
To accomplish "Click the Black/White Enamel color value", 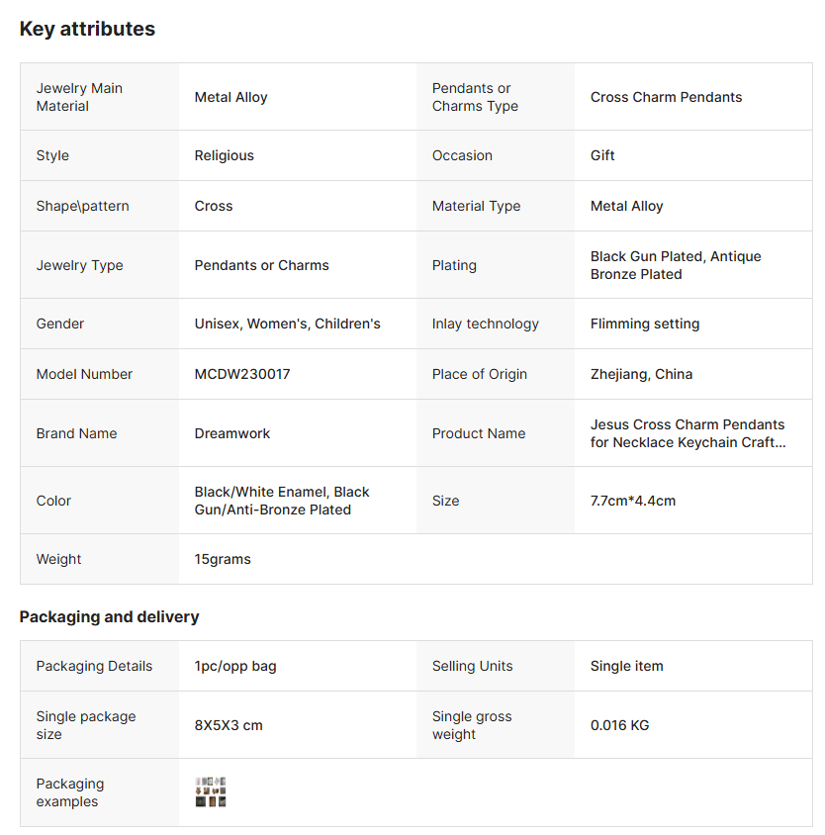I will [x=282, y=501].
